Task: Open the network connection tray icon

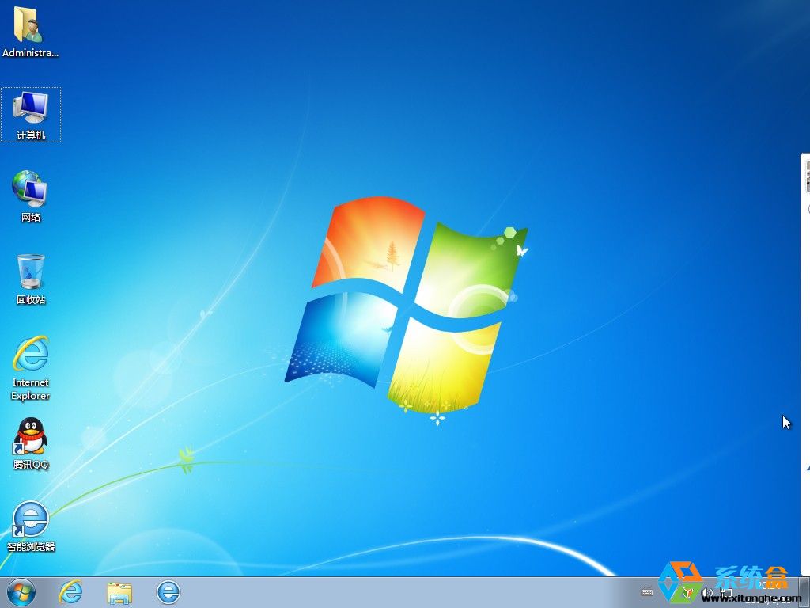Action: click(725, 592)
